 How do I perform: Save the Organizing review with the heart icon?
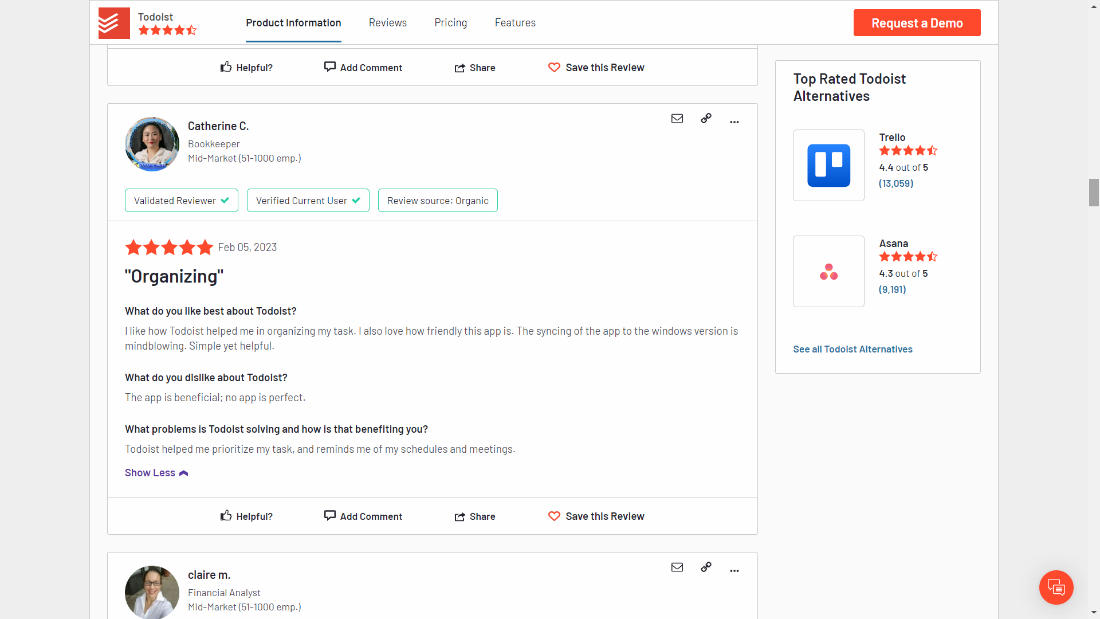pyautogui.click(x=596, y=516)
